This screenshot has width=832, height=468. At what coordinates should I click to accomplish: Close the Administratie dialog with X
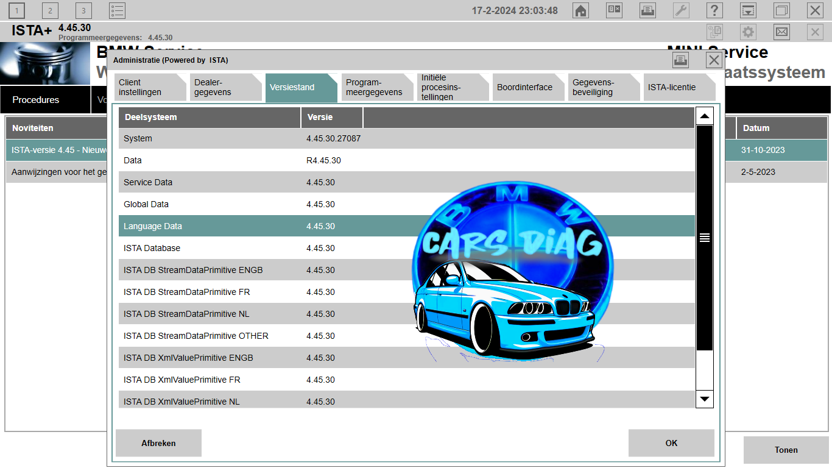(x=714, y=60)
